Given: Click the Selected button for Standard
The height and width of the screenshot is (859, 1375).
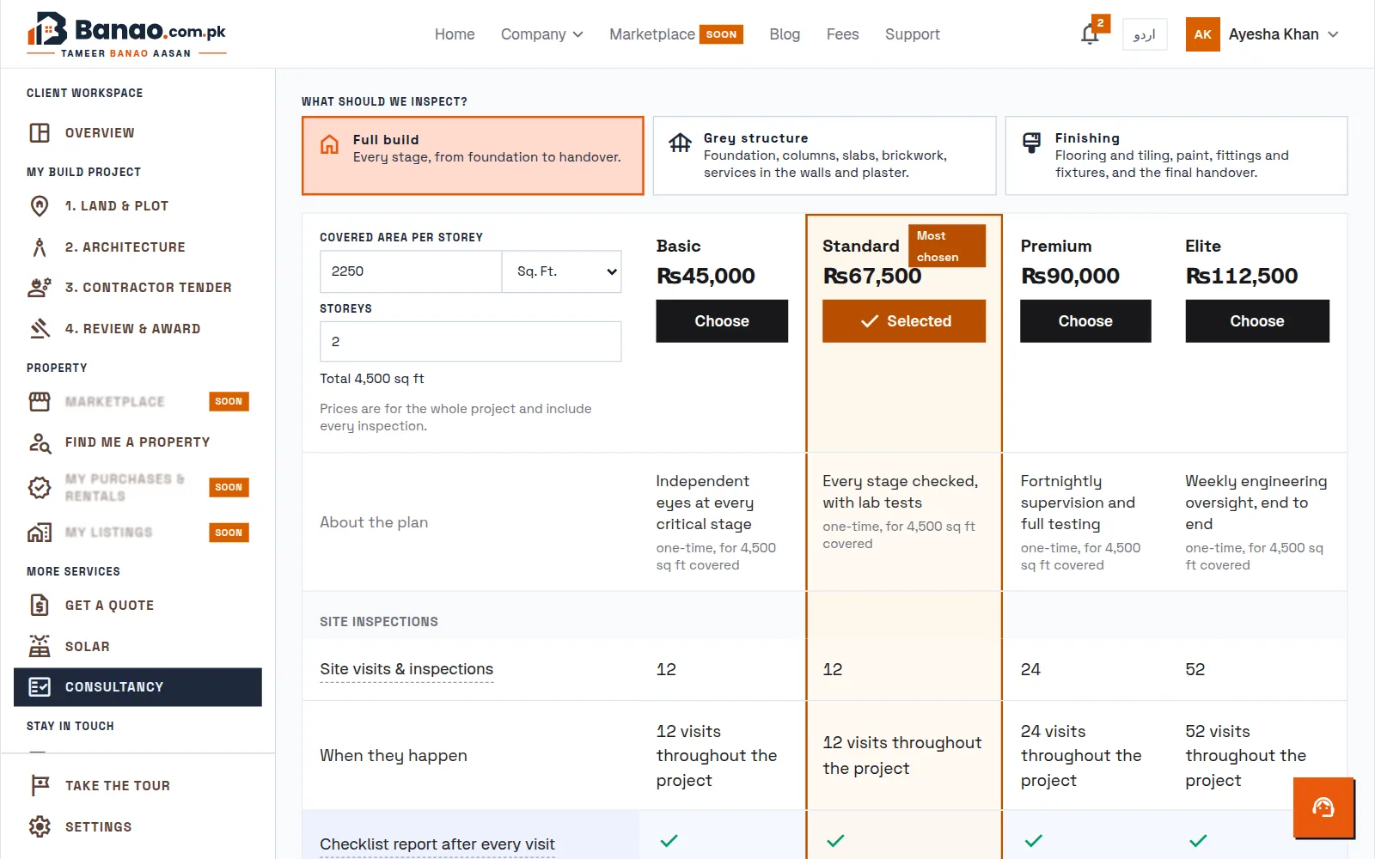Looking at the screenshot, I should (x=904, y=321).
